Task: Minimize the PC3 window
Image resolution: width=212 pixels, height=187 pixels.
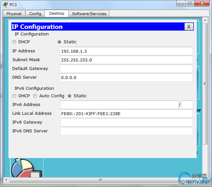Action: click(x=181, y=4)
